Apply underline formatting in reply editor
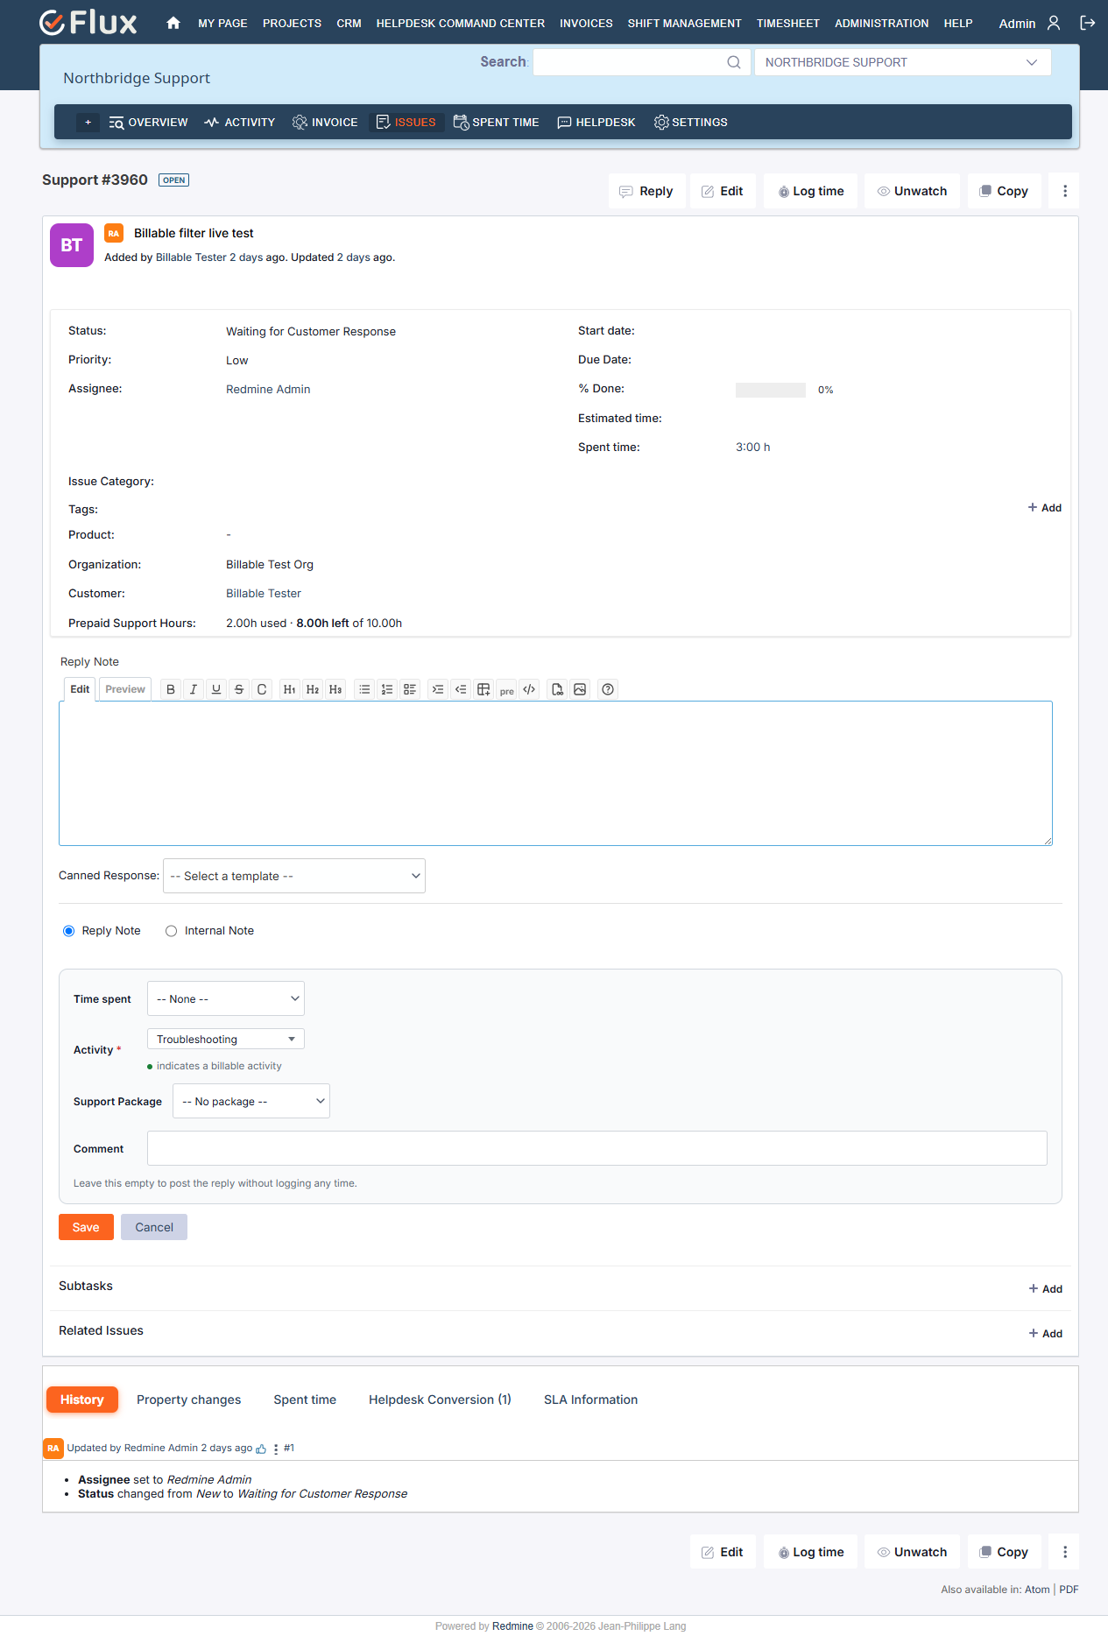Viewport: 1108px width, 1636px height. [216, 689]
